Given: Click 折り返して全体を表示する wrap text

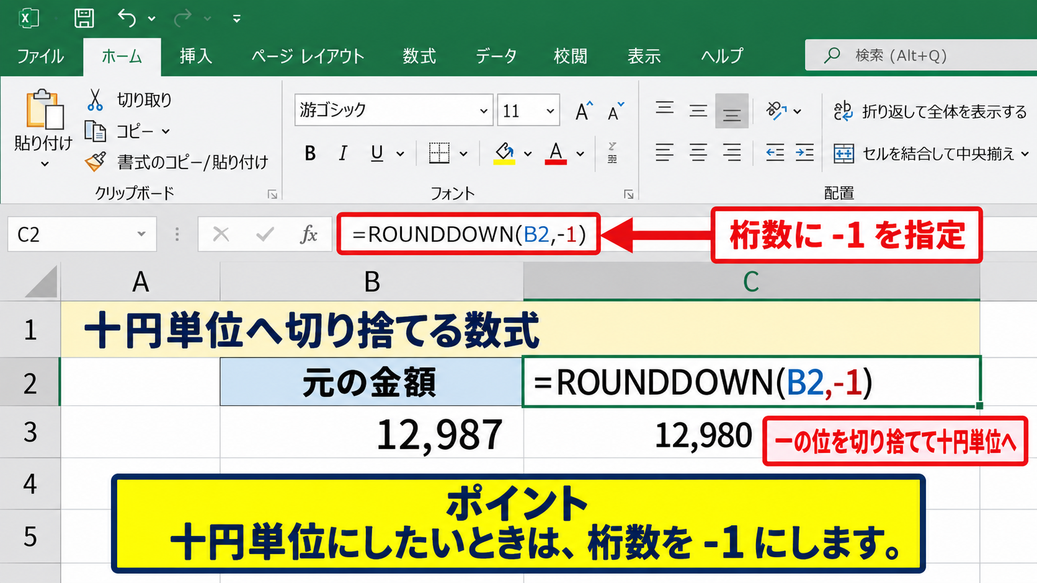Looking at the screenshot, I should pos(931,112).
